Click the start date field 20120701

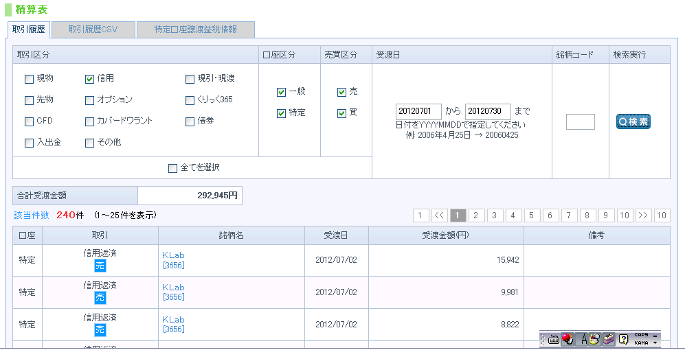tap(418, 111)
